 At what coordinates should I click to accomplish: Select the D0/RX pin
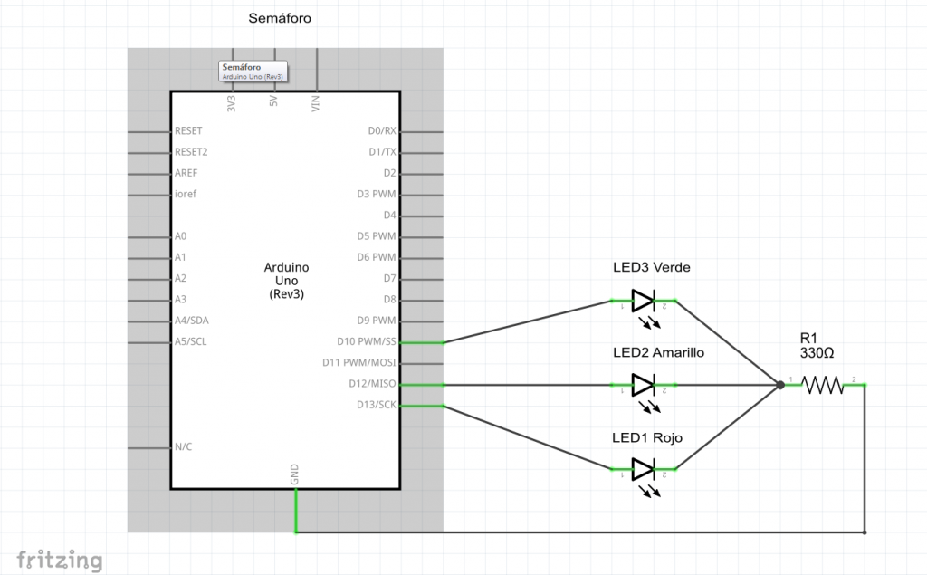tap(422, 131)
